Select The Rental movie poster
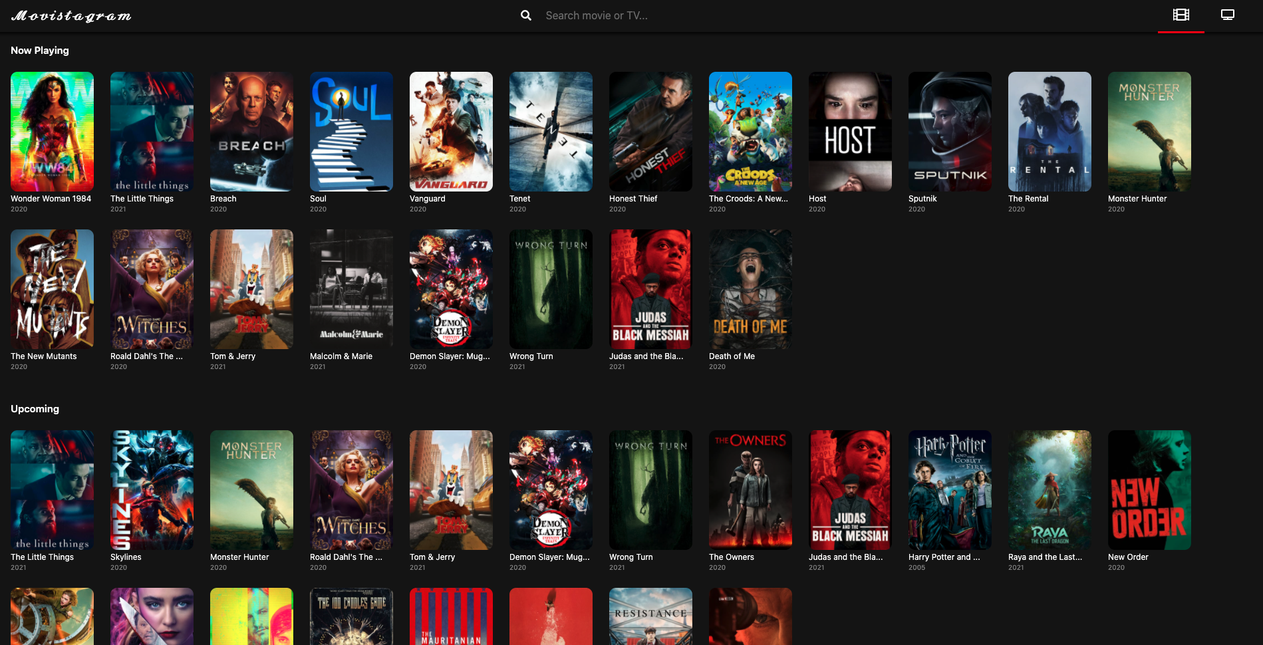This screenshot has height=645, width=1263. (1050, 132)
